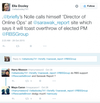100x103 pixels.
Task: Open the Ella Dooley name link
Action: coord(20,6)
